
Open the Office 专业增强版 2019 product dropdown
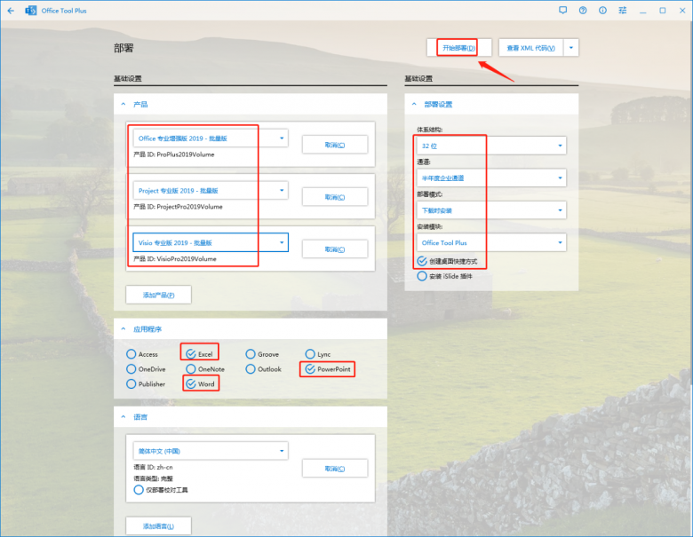[x=211, y=138]
